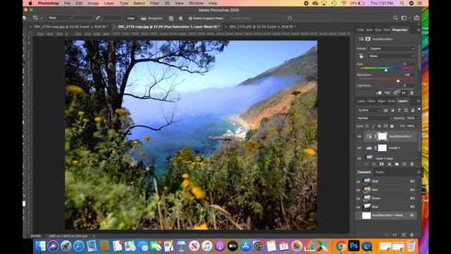Click the Saturation slider handle

pos(398,80)
